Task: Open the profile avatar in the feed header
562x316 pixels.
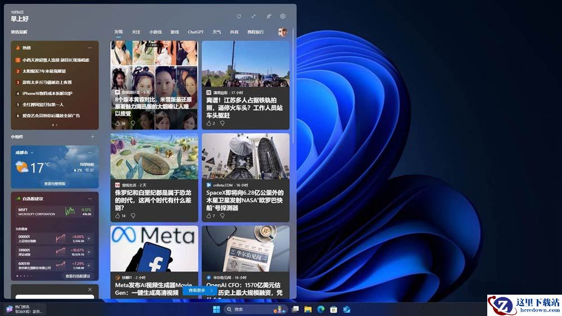Action: (283, 32)
